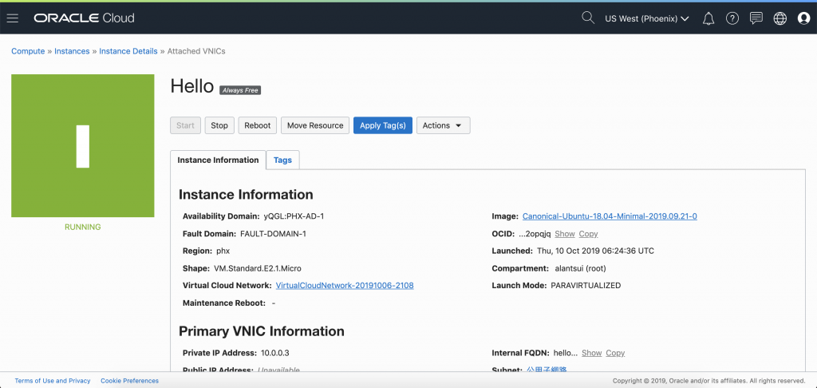Open the VirtualCloudNetwork-20191006-2108 link

pos(345,285)
